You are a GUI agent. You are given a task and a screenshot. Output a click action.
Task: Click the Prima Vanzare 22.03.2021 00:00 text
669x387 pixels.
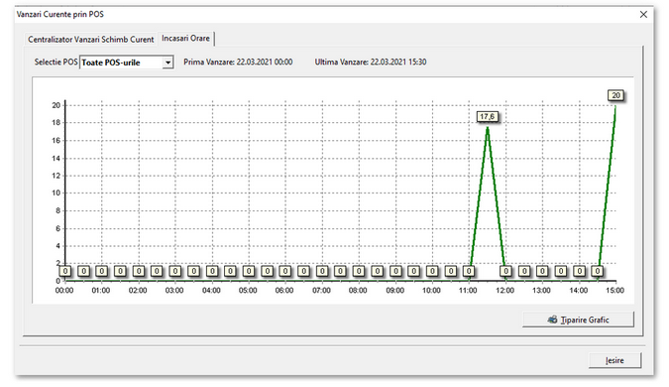click(x=238, y=62)
